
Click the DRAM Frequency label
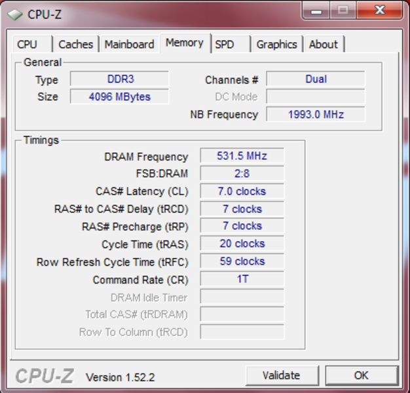pos(146,157)
